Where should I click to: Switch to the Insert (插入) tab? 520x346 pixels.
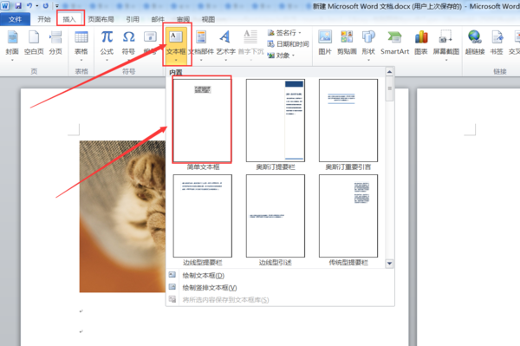(69, 19)
